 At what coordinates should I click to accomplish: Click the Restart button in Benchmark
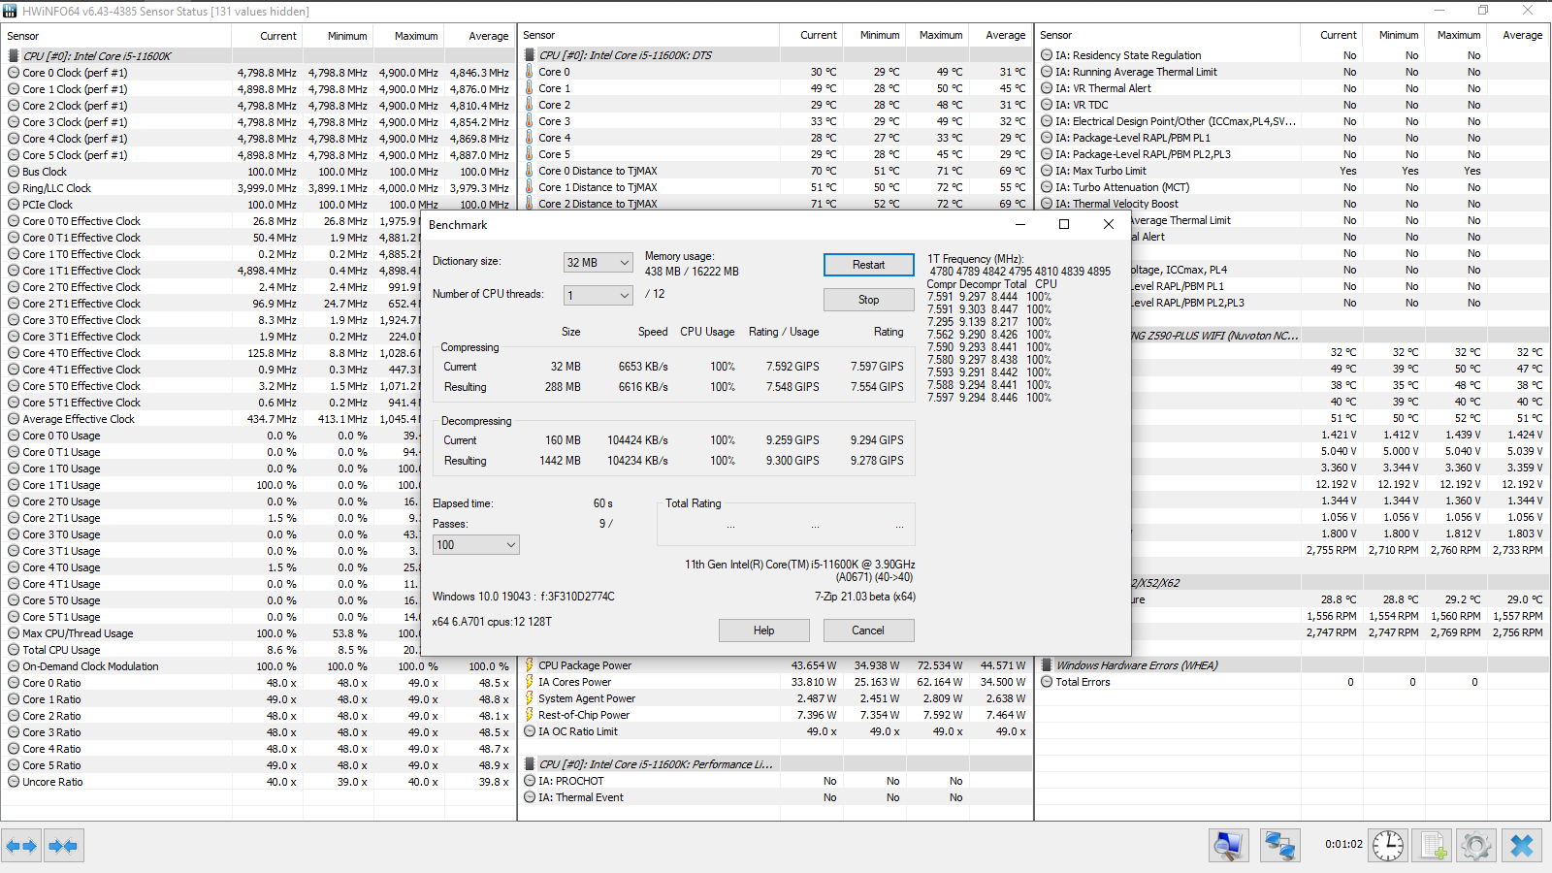pos(869,265)
